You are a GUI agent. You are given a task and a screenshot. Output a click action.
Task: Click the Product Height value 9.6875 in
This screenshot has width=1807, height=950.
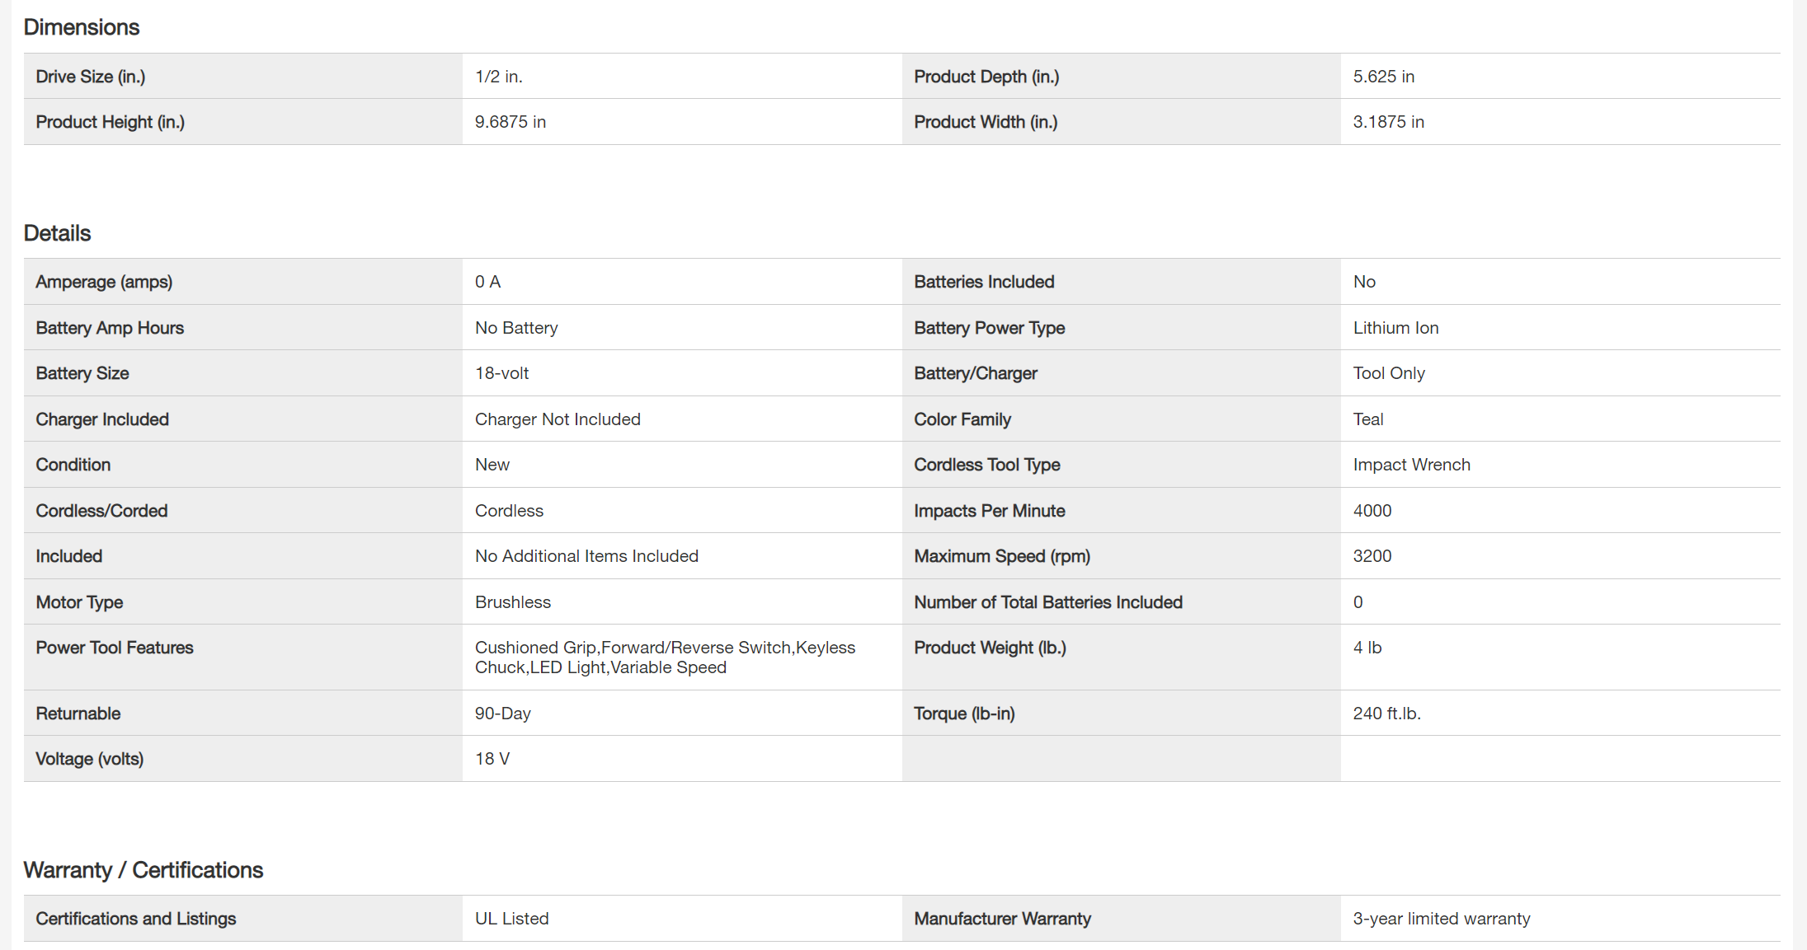click(x=511, y=122)
